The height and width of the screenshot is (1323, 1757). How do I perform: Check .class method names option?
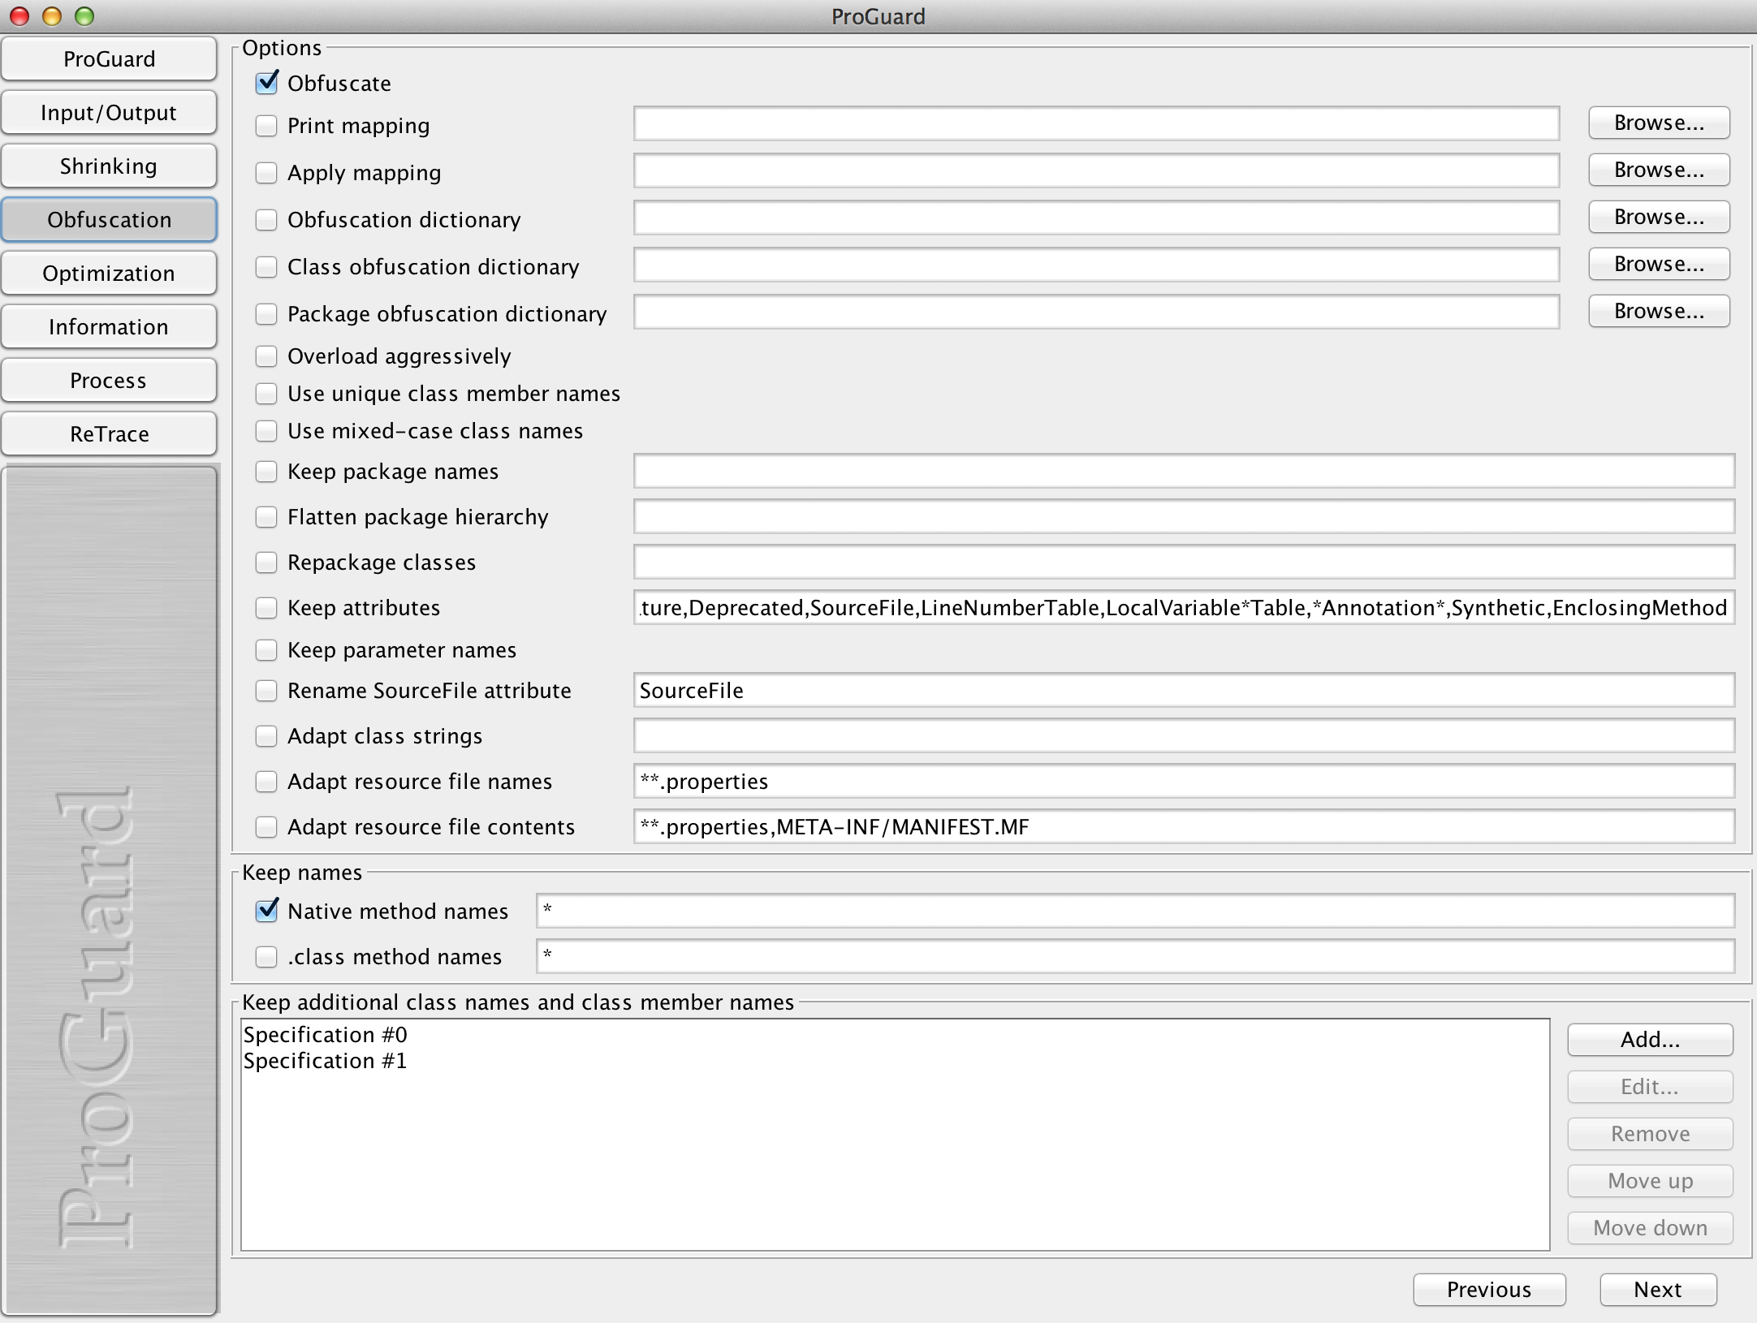pyautogui.click(x=266, y=957)
